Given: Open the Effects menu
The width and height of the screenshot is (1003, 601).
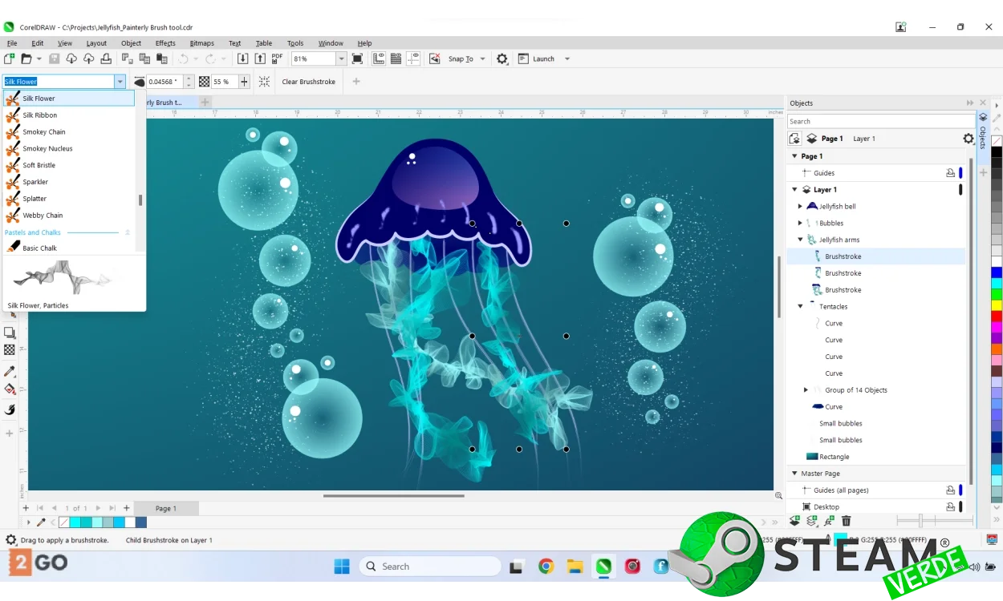Looking at the screenshot, I should [x=165, y=43].
